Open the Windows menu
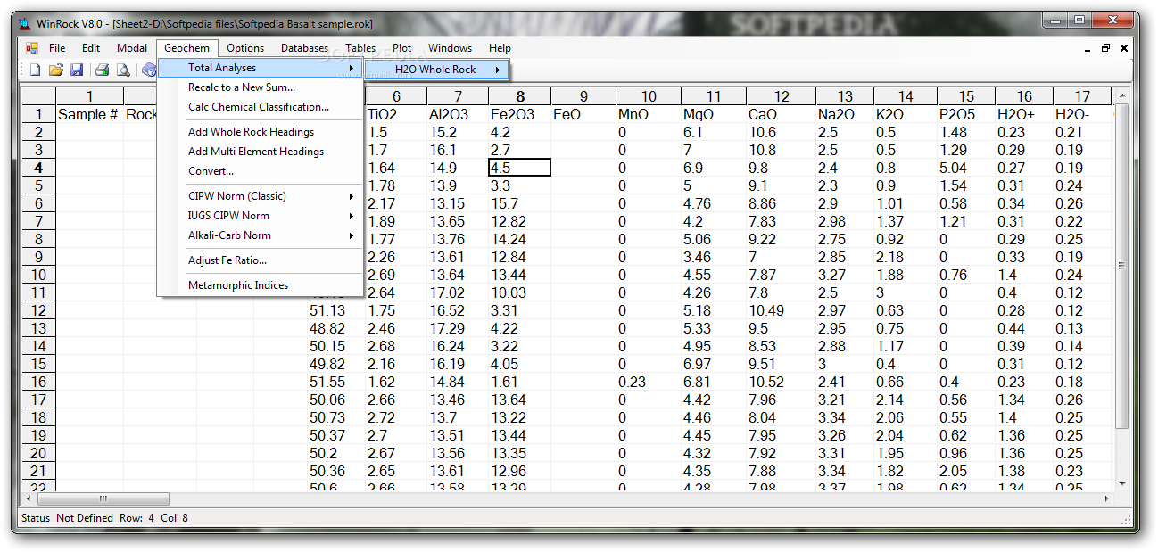Screen dimensions: 1158x552 (x=451, y=48)
